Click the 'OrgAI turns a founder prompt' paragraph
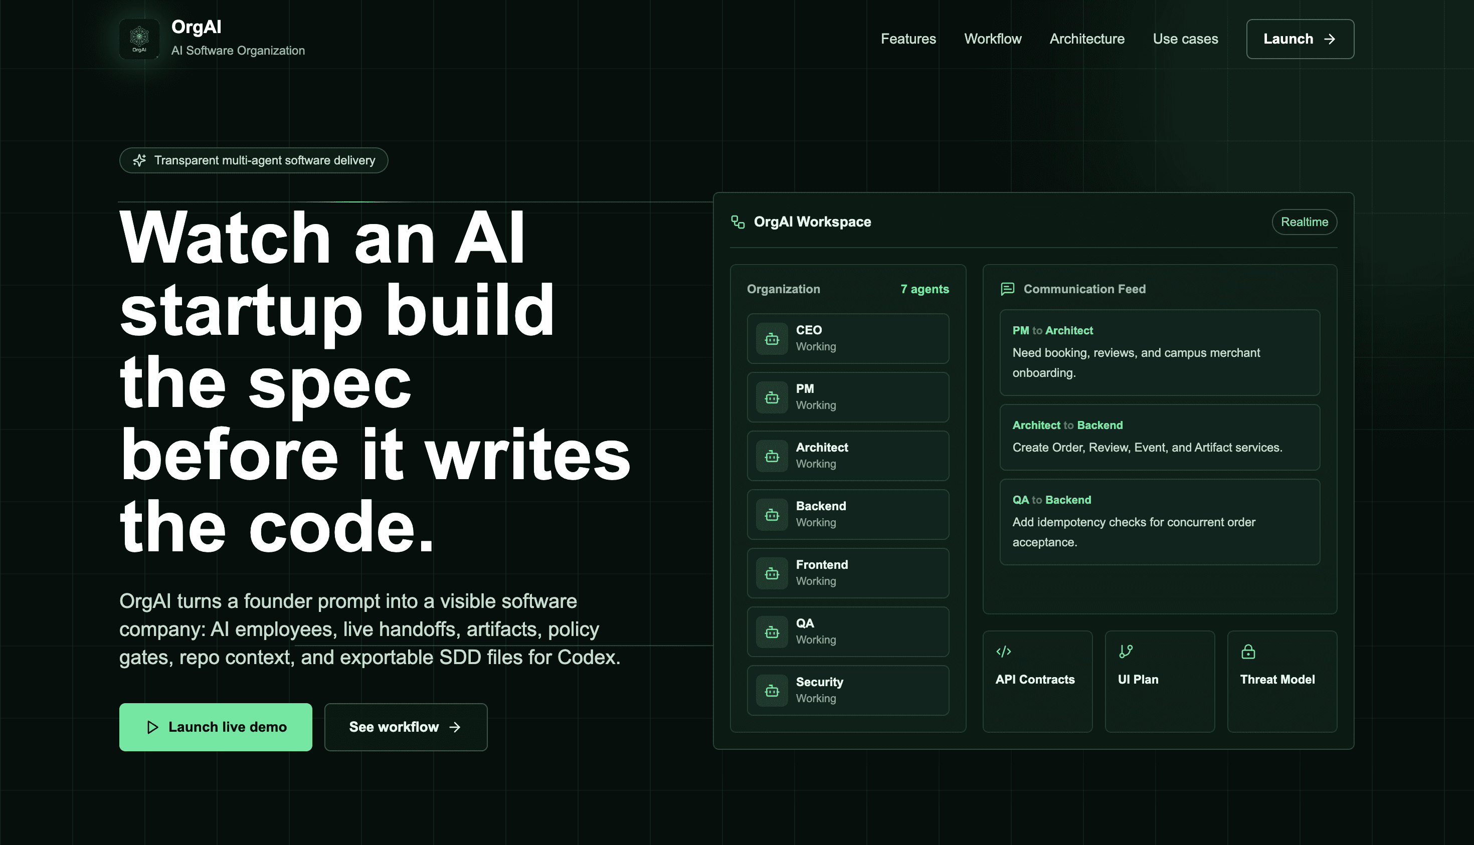 coord(370,629)
